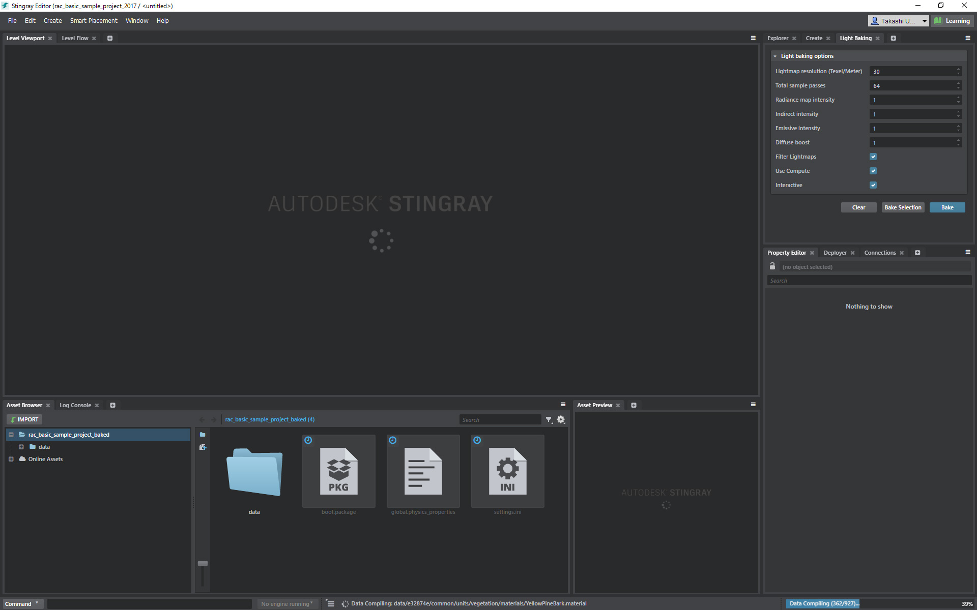
Task: Click the add-folder icon in asset sidebar
Action: coord(203,447)
